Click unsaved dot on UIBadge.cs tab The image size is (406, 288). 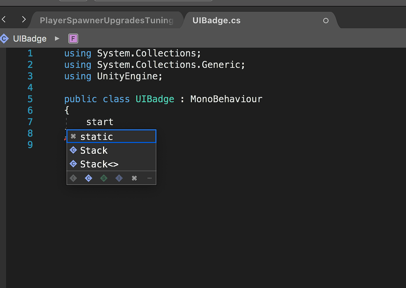(x=326, y=21)
